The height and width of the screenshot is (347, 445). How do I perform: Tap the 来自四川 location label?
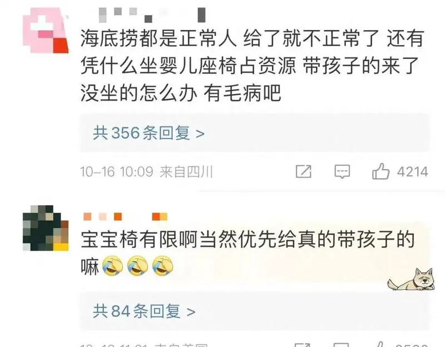(186, 172)
